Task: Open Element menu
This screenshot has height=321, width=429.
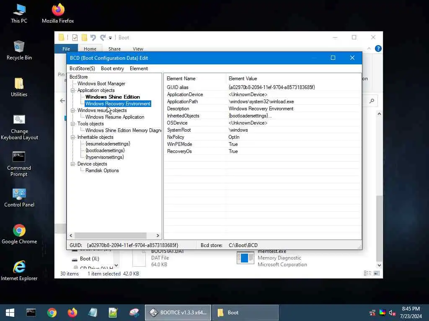Action: coord(139,69)
